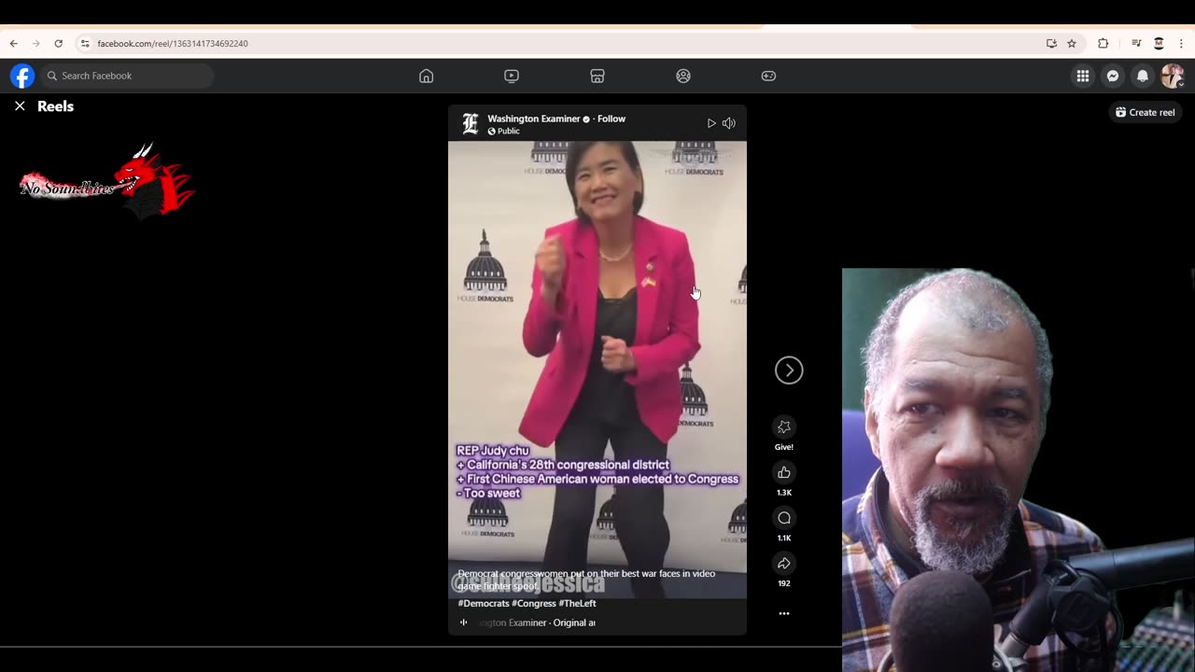Open the Chrome profile avatar
Viewport: 1195px width, 672px height.
tap(1159, 44)
